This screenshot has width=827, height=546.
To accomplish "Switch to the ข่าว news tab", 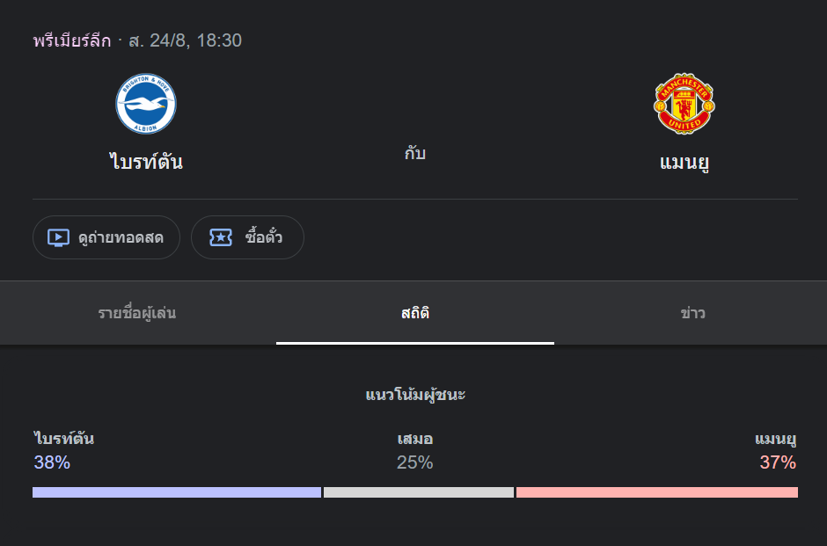I will pos(692,313).
